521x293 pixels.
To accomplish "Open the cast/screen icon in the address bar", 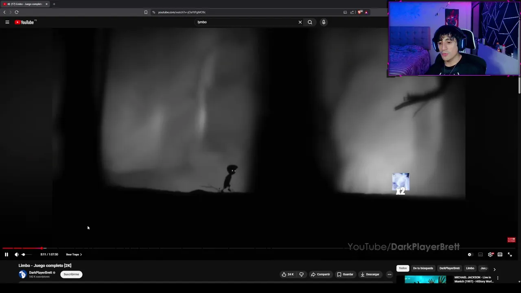I will 345,12.
